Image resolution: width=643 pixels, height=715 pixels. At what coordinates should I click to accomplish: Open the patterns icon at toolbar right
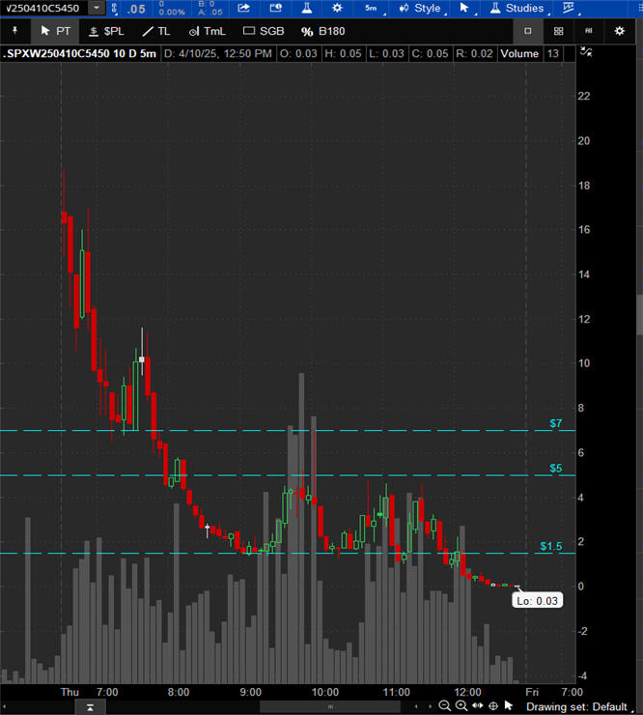(x=569, y=8)
